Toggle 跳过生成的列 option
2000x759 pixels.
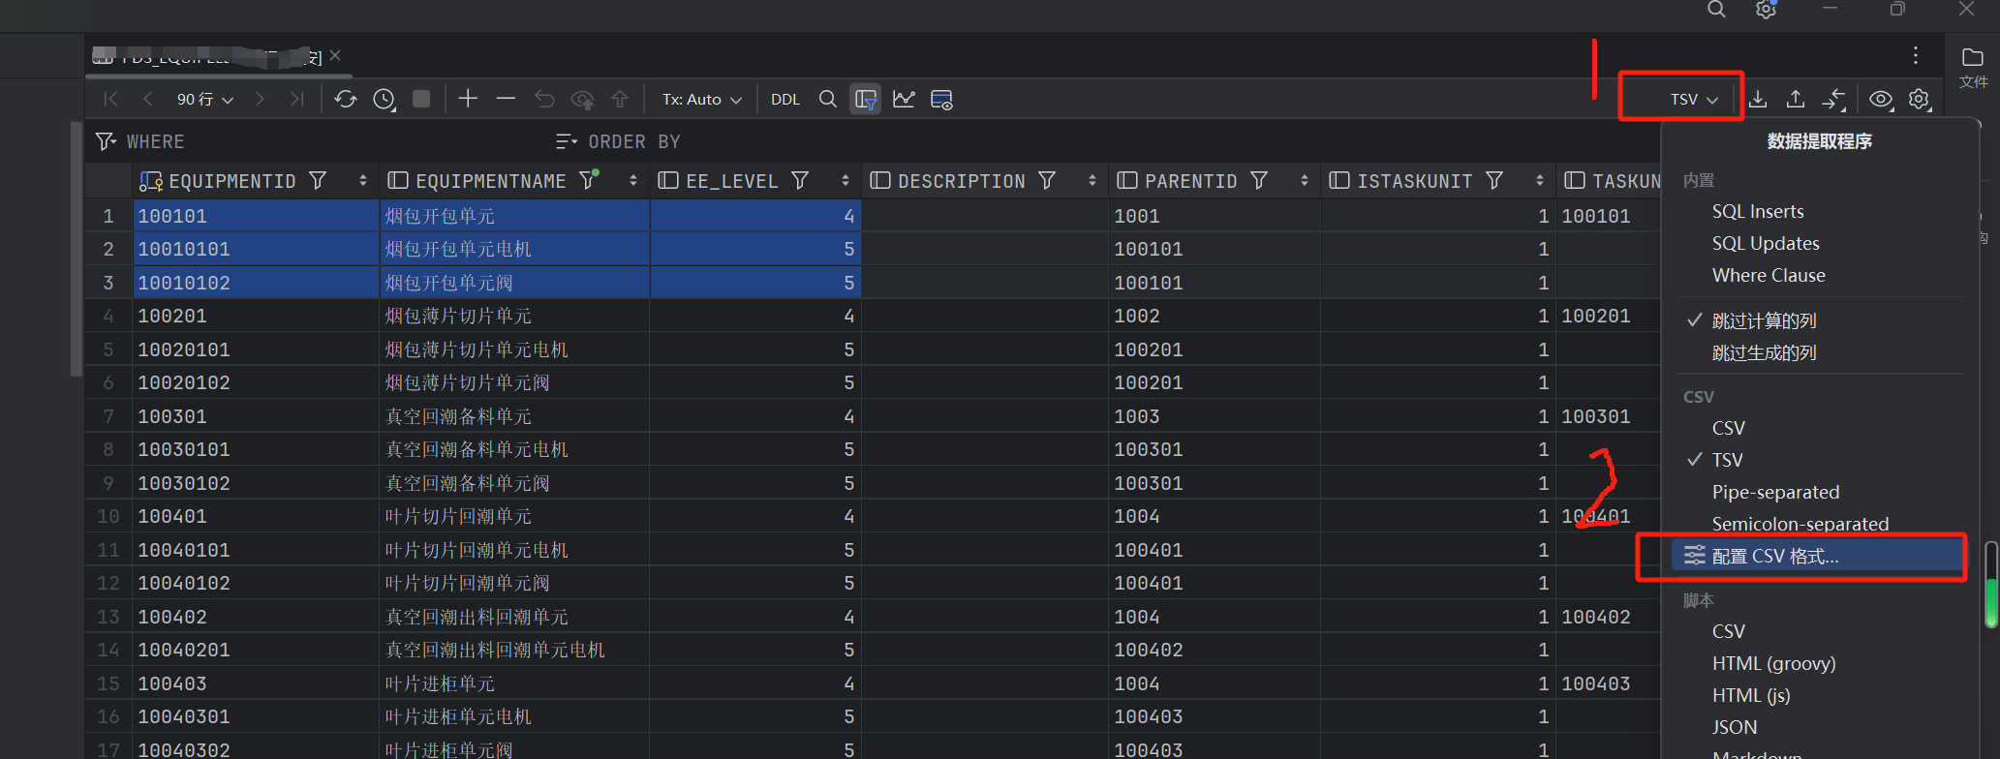(1764, 352)
